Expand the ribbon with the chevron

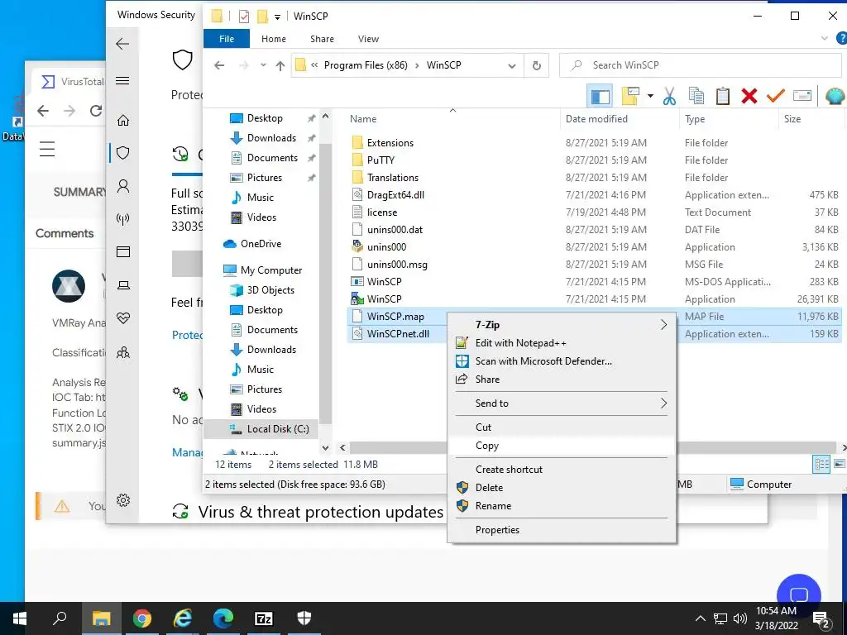click(x=825, y=38)
